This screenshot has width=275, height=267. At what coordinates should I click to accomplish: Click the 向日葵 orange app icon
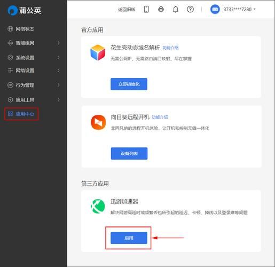98,122
